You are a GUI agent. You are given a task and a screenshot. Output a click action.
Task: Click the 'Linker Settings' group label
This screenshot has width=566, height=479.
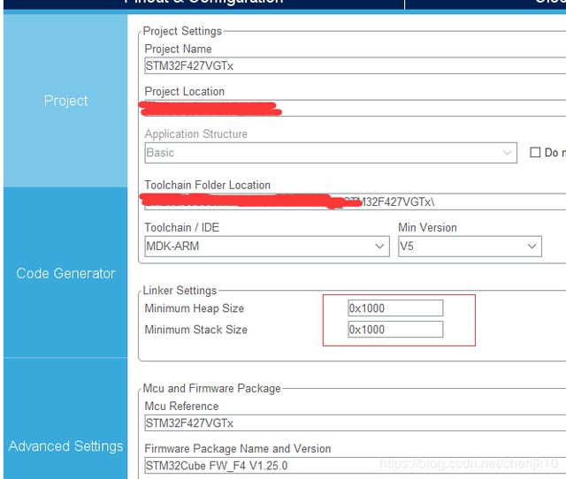point(180,291)
